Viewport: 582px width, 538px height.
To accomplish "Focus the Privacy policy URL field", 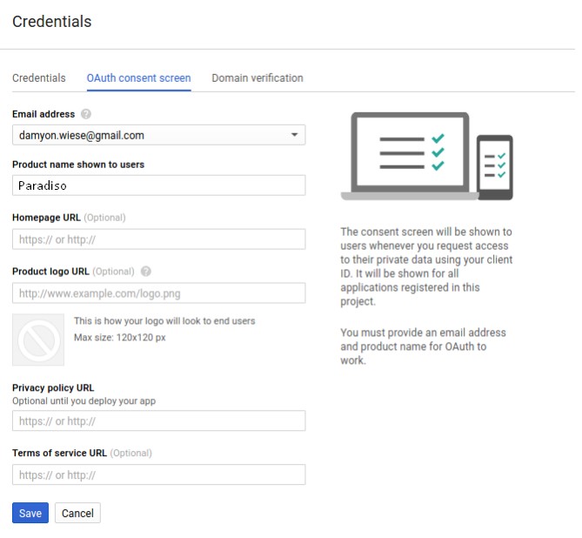I will coord(158,421).
